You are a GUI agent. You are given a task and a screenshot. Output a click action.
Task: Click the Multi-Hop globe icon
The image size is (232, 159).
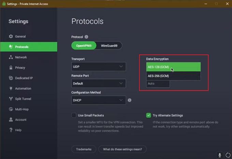(11, 109)
